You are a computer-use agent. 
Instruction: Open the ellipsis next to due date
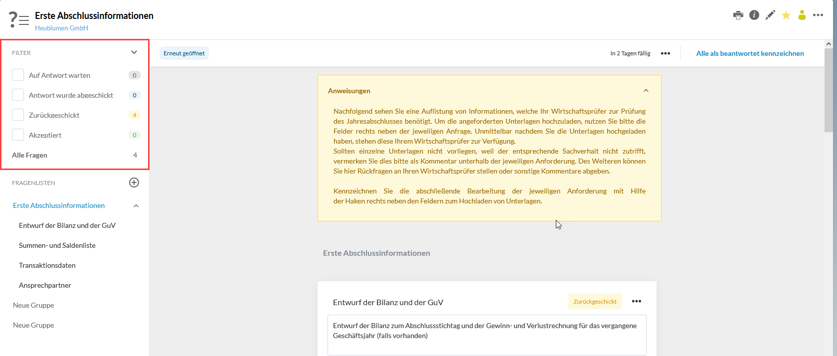[666, 53]
